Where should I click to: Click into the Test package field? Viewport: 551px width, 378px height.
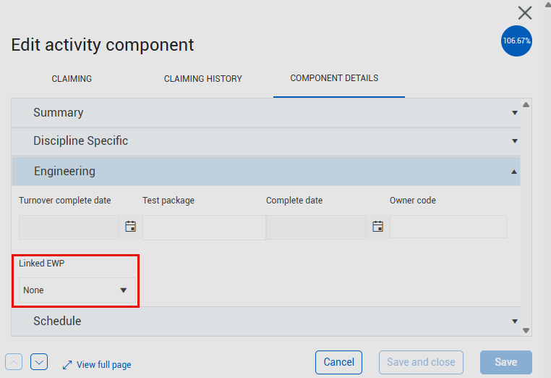(204, 227)
